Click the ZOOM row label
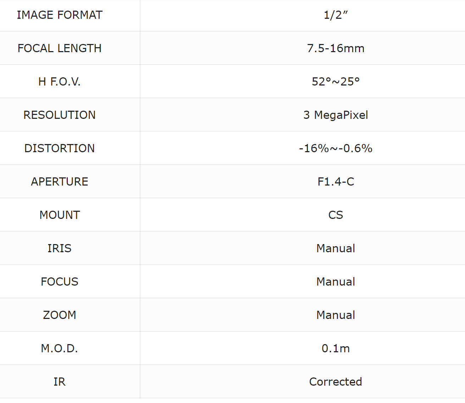Image resolution: width=465 pixels, height=403 pixels. [60, 315]
